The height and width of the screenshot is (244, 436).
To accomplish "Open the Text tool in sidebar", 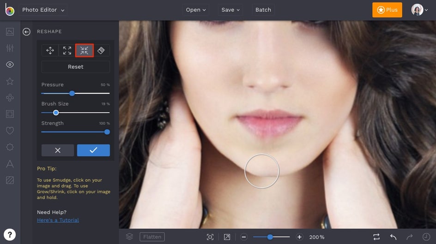I will pos(10,164).
